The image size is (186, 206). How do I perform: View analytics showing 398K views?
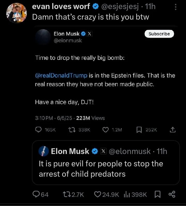click(x=127, y=195)
